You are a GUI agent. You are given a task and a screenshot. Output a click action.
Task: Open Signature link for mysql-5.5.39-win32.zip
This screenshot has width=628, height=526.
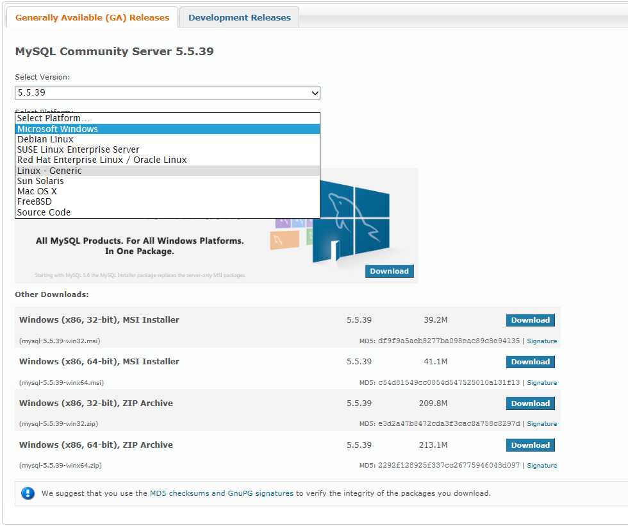click(542, 424)
